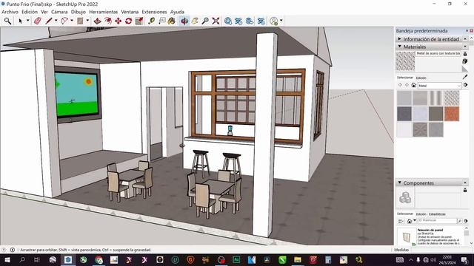
Task: Open Windows Start menu
Action: point(7,259)
